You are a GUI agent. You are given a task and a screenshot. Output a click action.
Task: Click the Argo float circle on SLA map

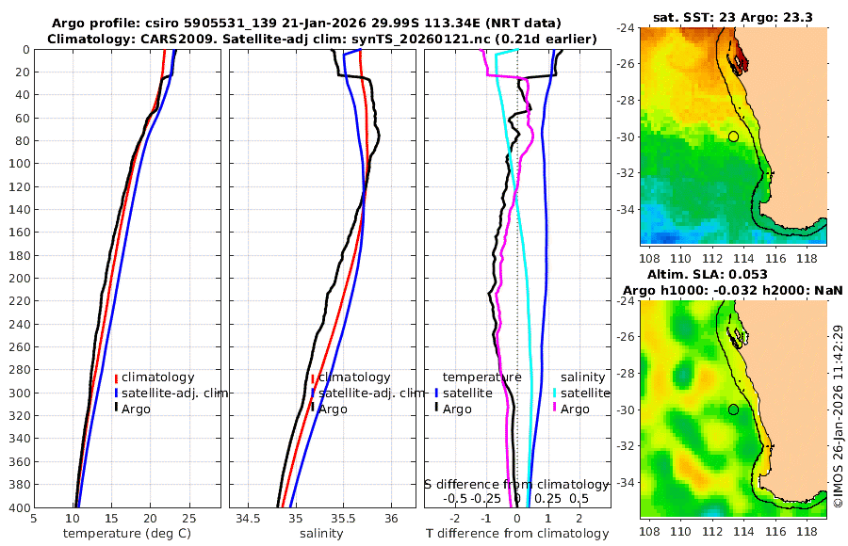(x=733, y=409)
